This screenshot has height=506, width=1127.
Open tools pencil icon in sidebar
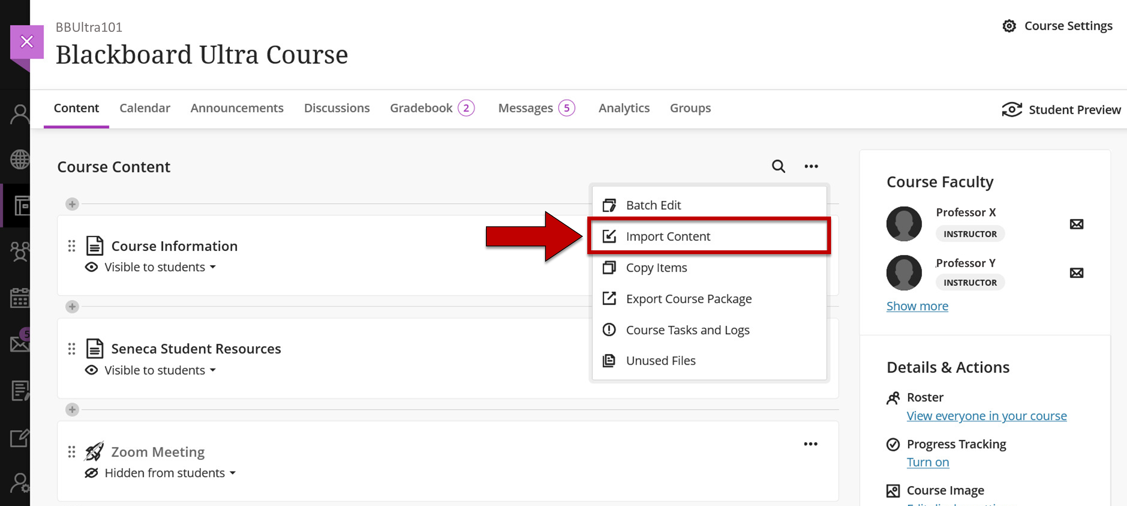pyautogui.click(x=20, y=438)
